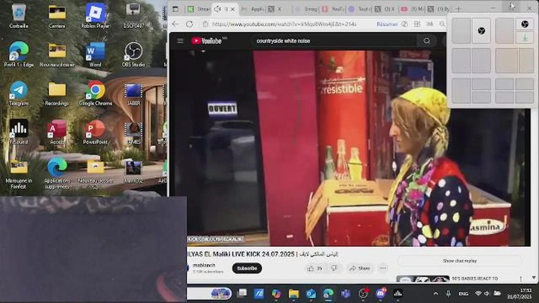Launch Roblox Player desktop shortcut
This screenshot has height=303, width=539.
point(95,16)
